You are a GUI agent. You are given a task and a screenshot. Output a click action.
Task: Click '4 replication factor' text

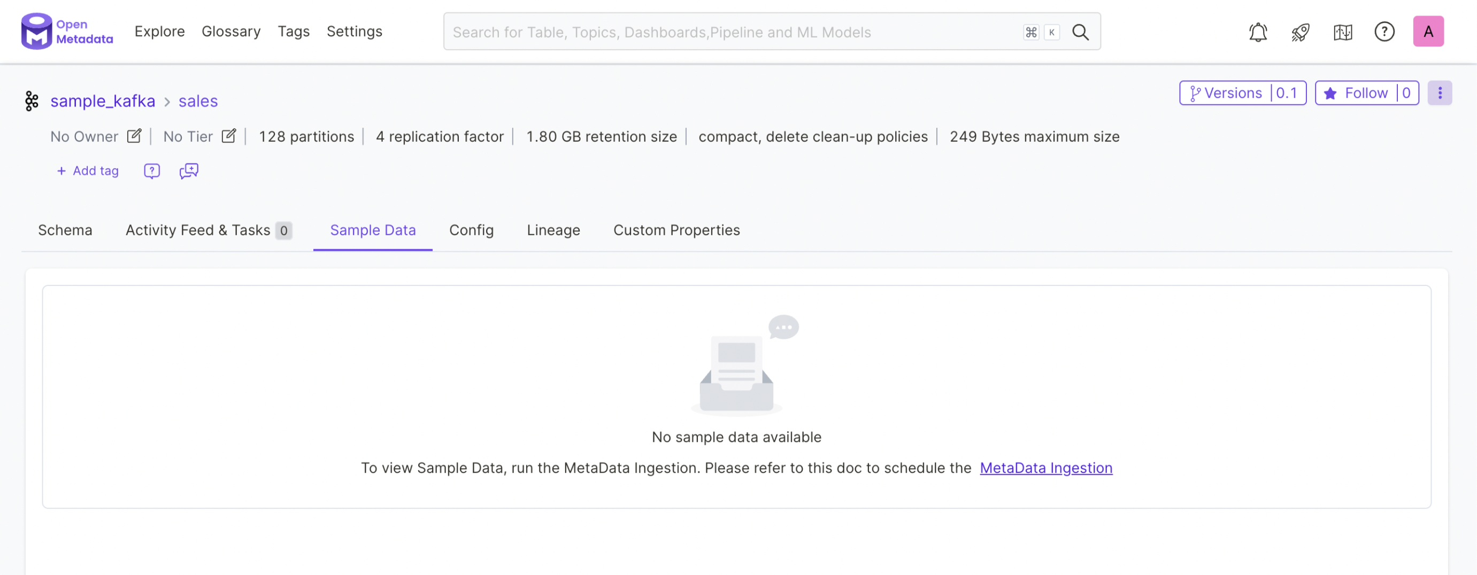click(440, 137)
